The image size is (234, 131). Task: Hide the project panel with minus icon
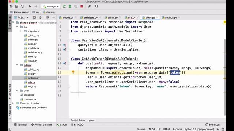53,17
